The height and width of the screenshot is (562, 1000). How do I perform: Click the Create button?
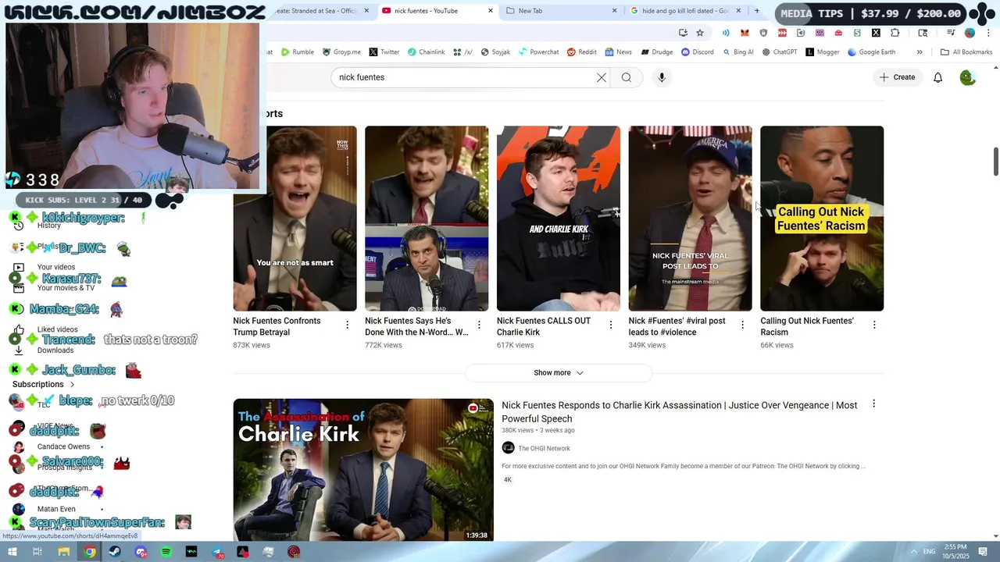897,77
